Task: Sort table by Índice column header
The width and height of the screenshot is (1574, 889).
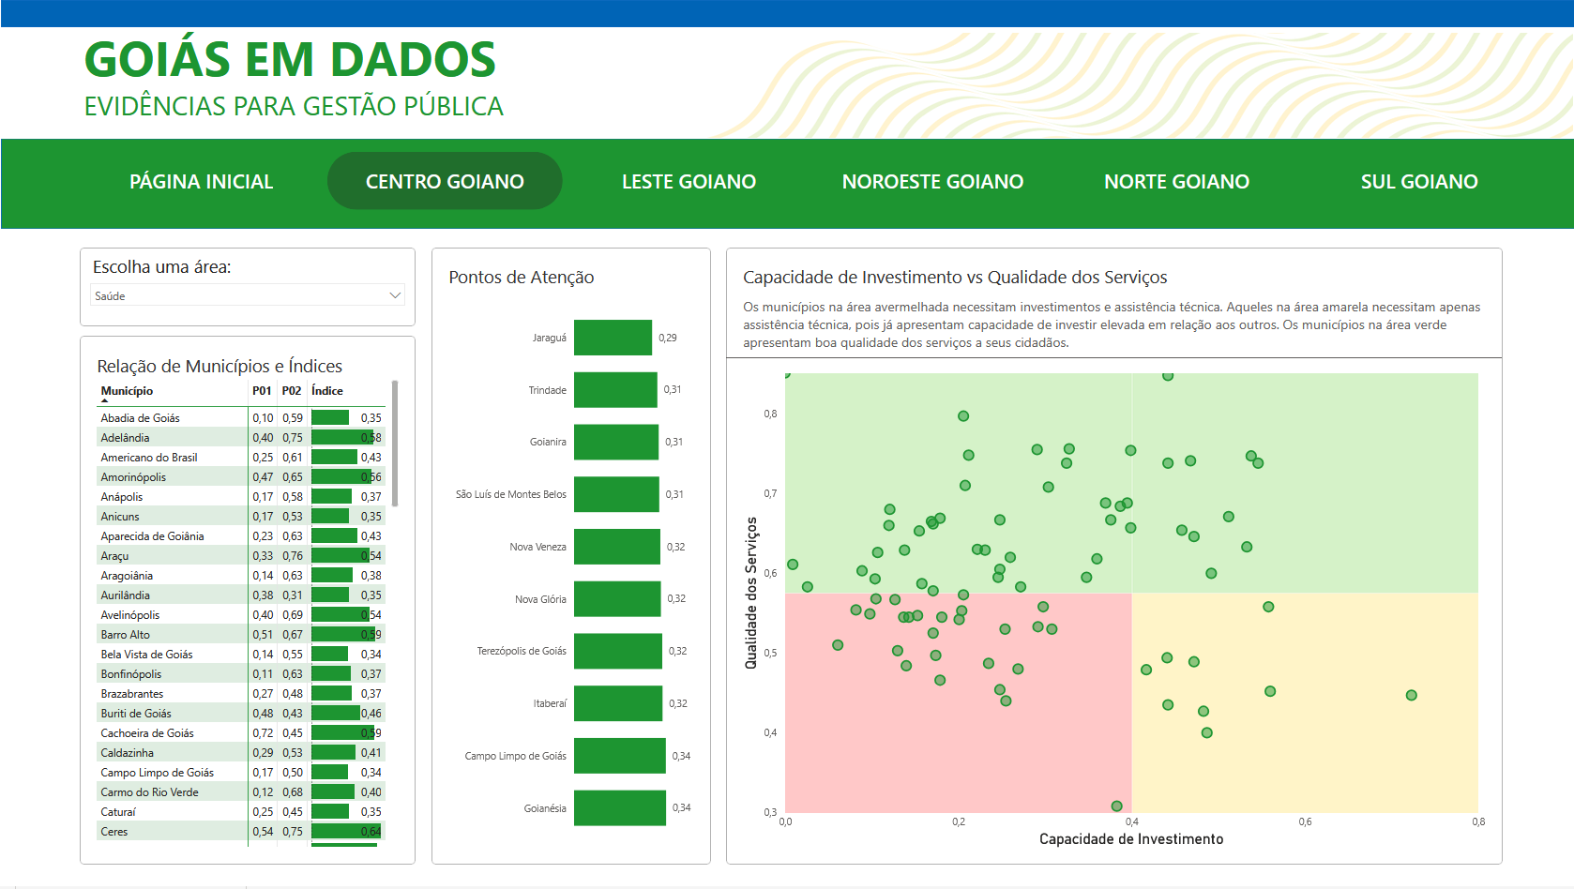Action: click(x=327, y=391)
